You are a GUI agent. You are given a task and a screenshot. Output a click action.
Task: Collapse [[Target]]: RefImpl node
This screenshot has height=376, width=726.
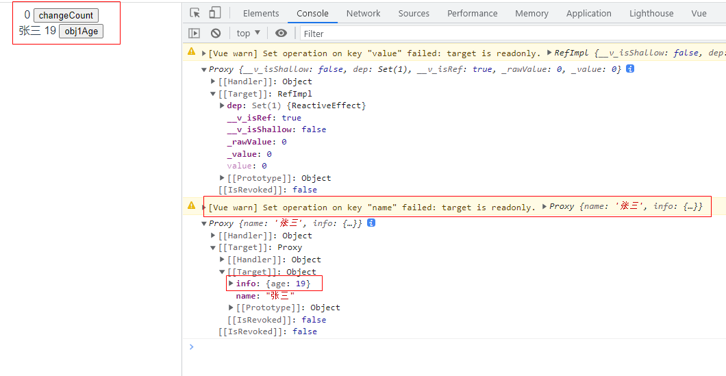[x=214, y=94]
